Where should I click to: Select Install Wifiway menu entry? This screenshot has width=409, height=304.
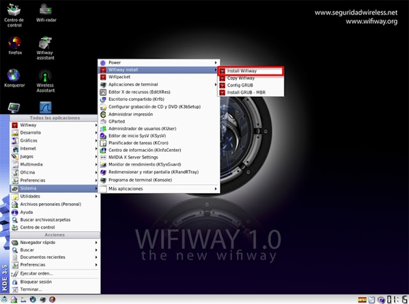[x=251, y=71]
